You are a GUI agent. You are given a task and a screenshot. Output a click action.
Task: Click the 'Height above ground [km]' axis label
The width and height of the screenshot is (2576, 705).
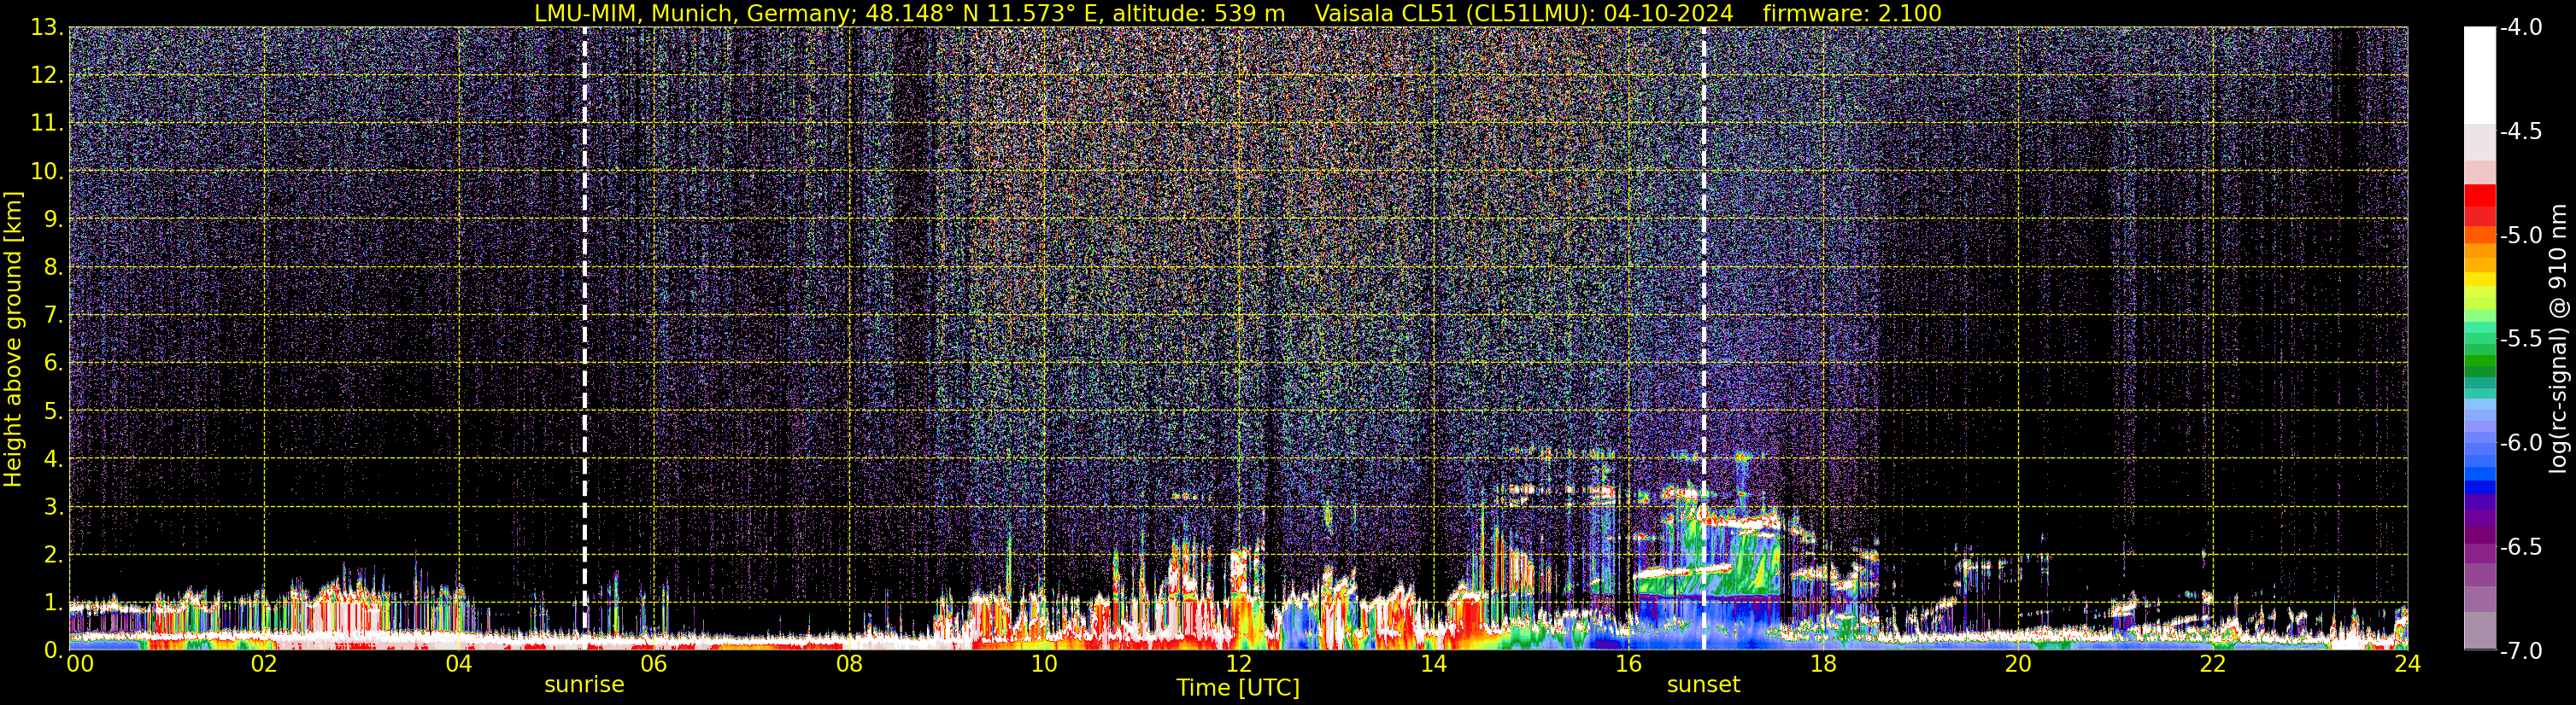(13, 339)
